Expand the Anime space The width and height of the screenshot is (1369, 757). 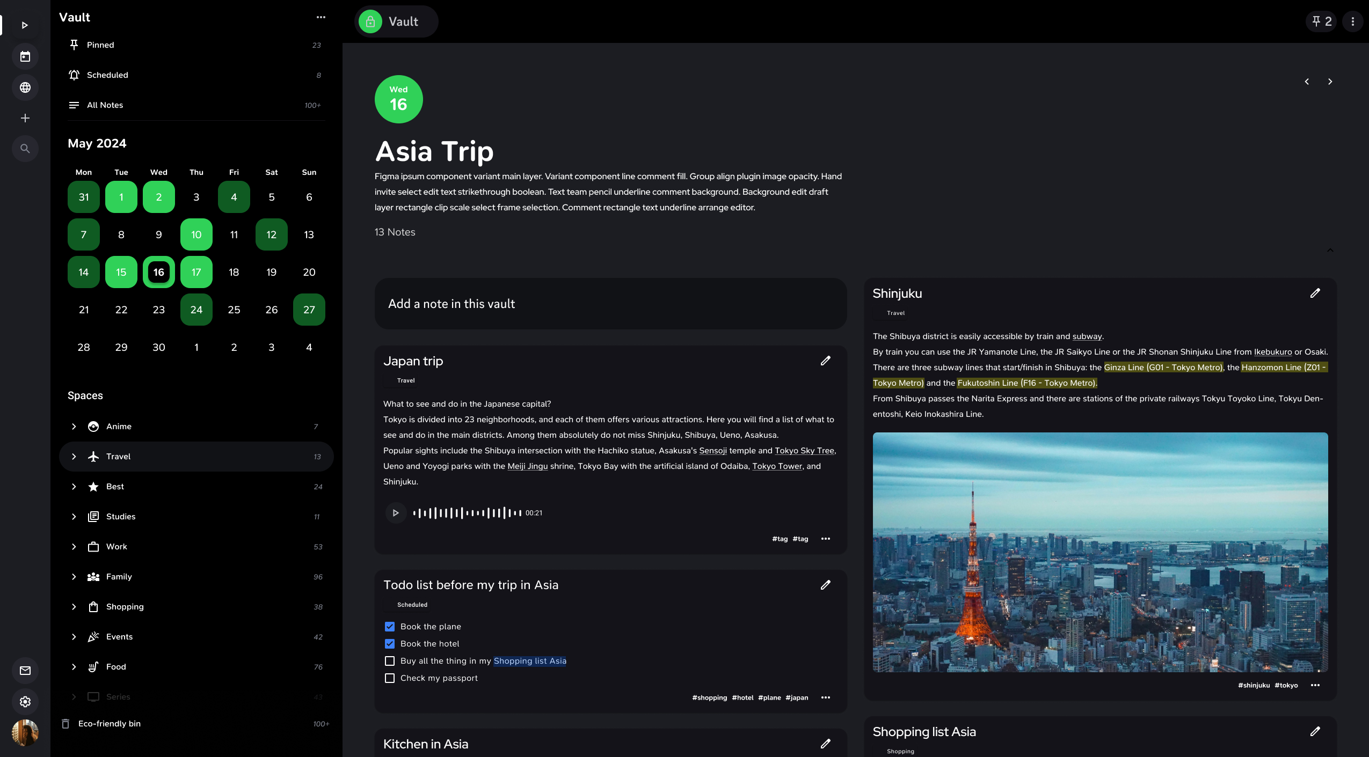(x=74, y=427)
